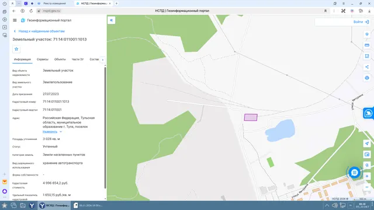Share the map view
374x210 pixels.
367,67
